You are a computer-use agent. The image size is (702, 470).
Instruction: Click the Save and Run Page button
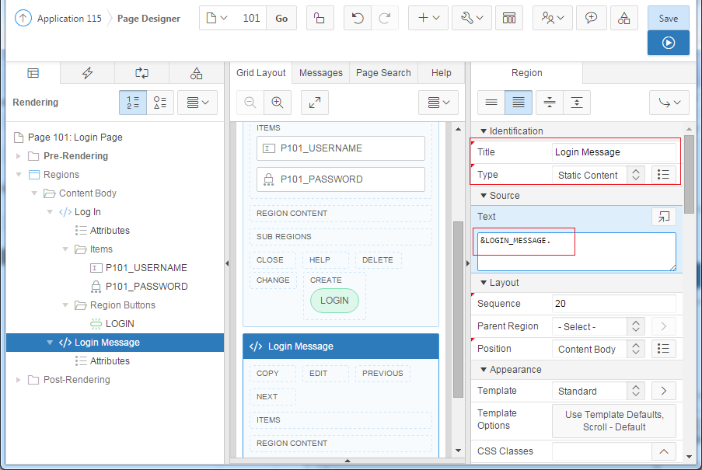pos(668,43)
